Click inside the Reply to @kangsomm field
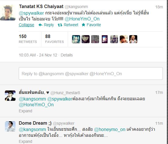Viewport: 168px width, 144px height. point(91,73)
